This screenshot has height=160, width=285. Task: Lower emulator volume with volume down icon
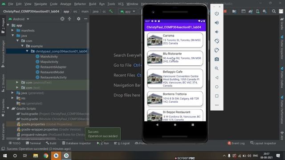pyautogui.click(x=217, y=32)
